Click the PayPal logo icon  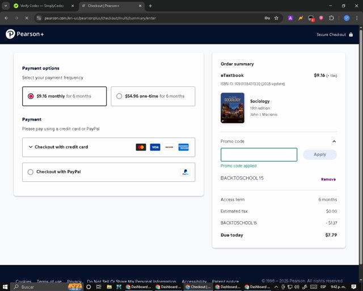[x=185, y=172]
